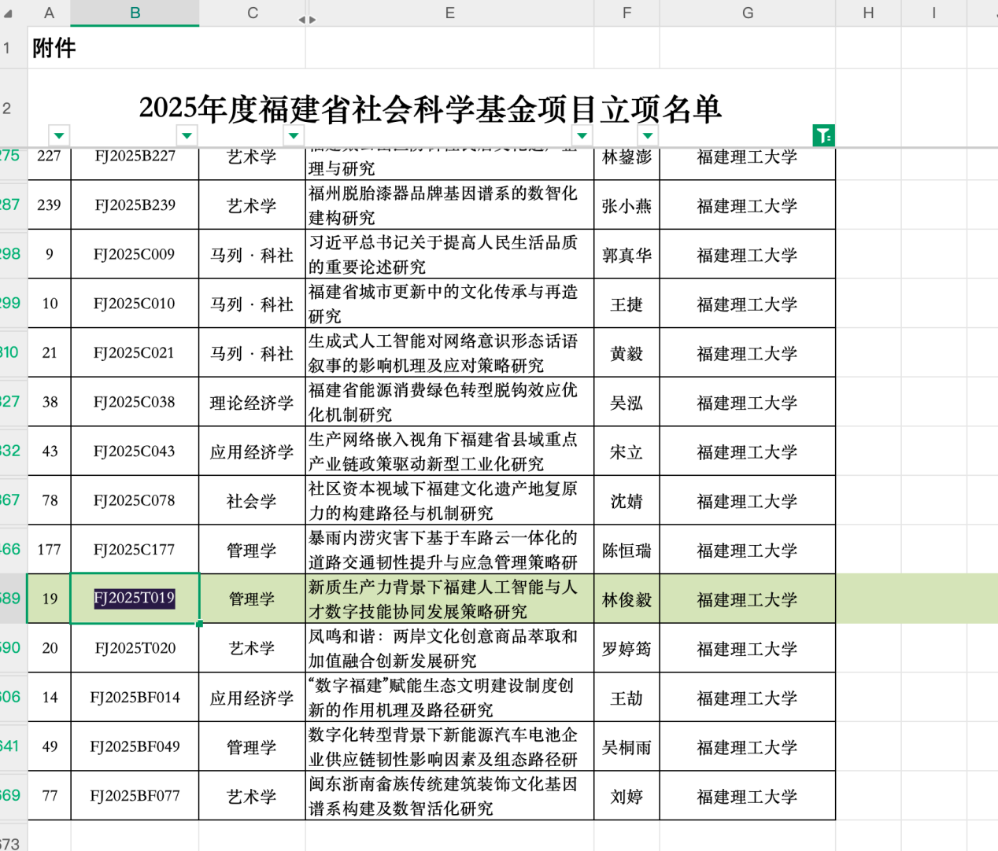Click project title 福建省能源消费绿色转型脱钩效应优化机制研究

[449, 403]
